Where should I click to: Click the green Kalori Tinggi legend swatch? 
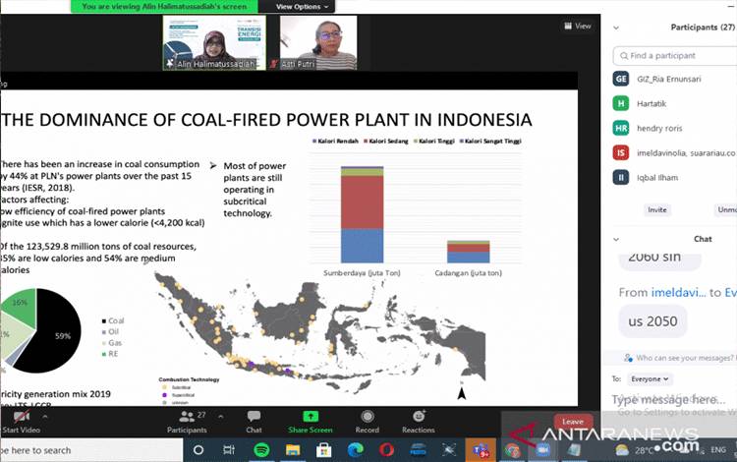click(x=415, y=141)
